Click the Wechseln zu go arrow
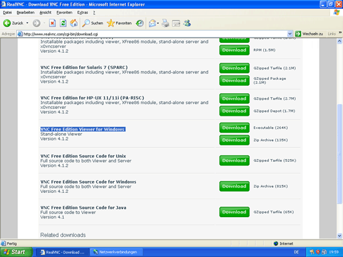Viewport: 343px width, 257px height. pyautogui.click(x=298, y=34)
